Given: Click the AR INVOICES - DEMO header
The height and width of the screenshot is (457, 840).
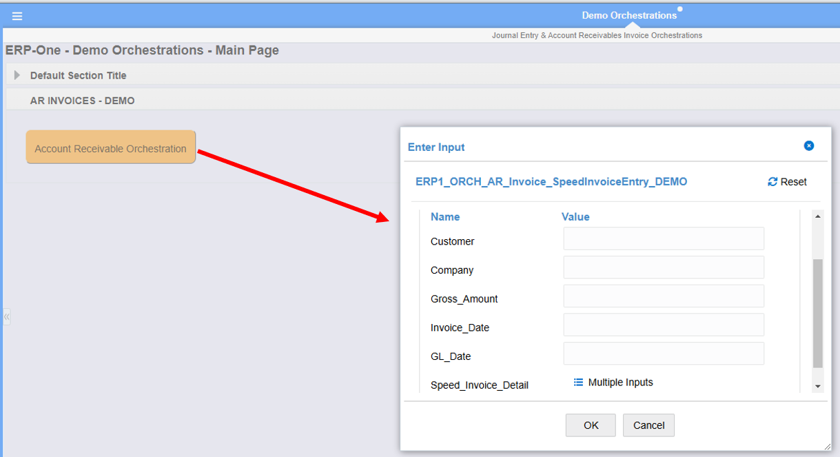Looking at the screenshot, I should 83,101.
